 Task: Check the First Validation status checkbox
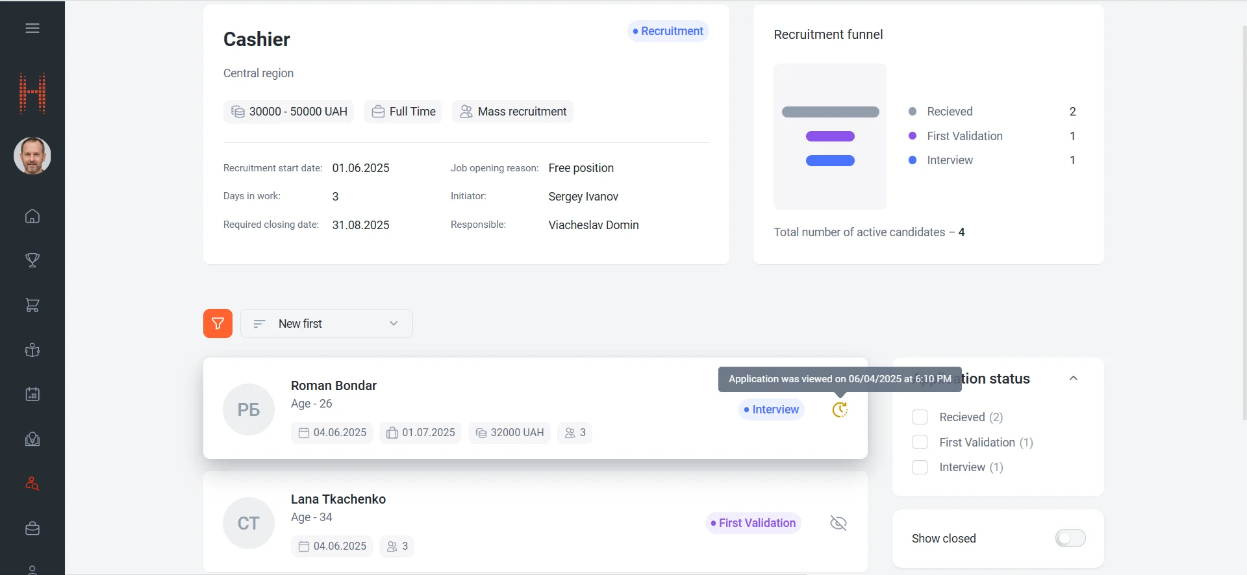coord(920,443)
